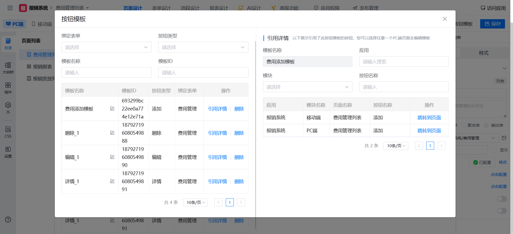Click edit icon beside 费用添加模板
Image resolution: width=513 pixels, height=234 pixels.
point(112,109)
